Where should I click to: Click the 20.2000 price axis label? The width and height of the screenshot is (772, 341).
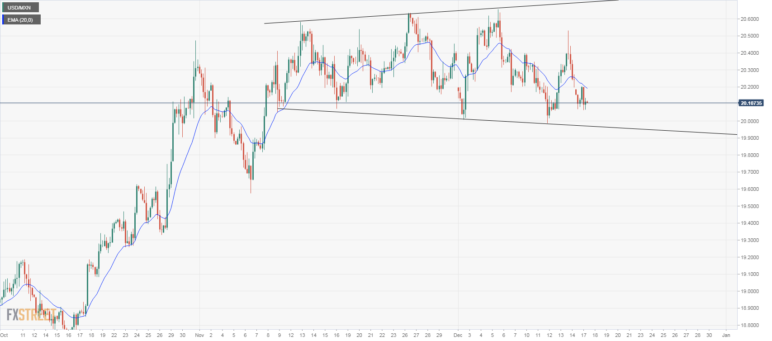[x=749, y=87]
